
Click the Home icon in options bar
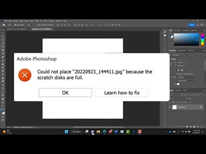[4, 25]
